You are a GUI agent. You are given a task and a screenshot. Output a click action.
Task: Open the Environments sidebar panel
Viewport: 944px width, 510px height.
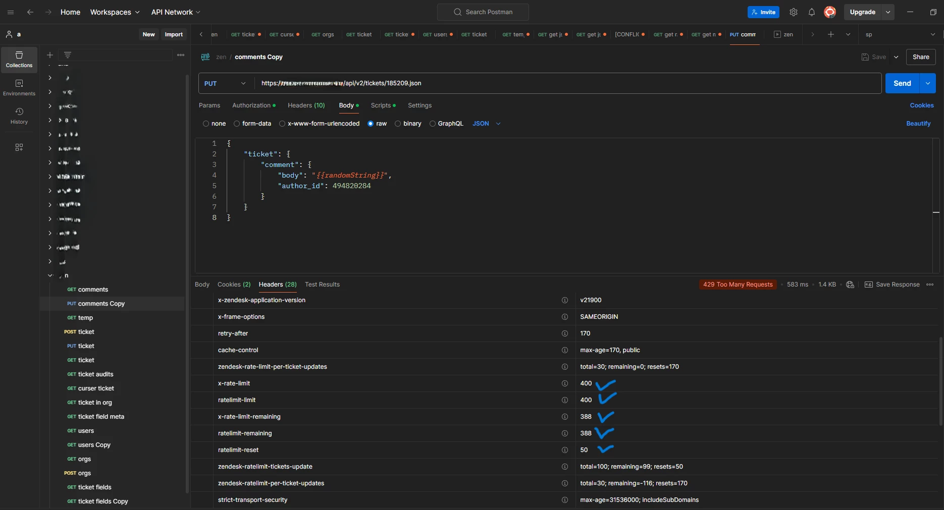click(19, 88)
